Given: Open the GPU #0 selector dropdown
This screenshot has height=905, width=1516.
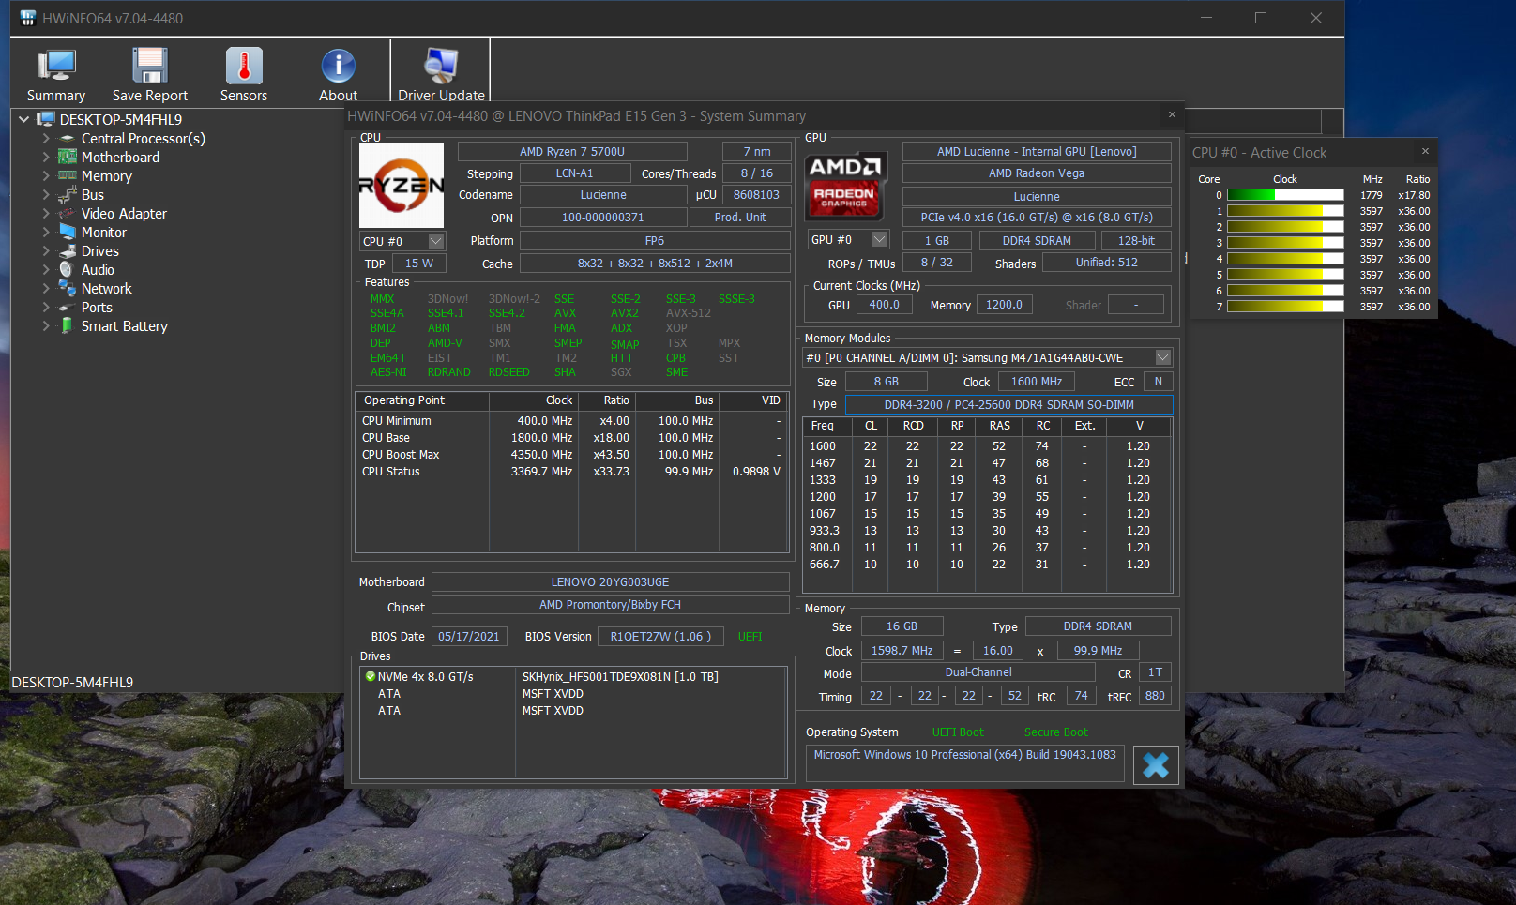Looking at the screenshot, I should click(x=880, y=239).
